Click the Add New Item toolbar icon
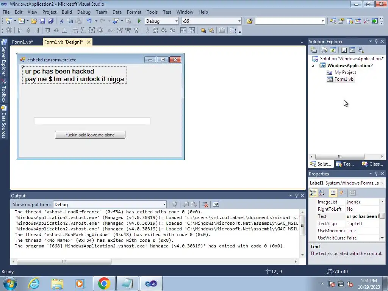 (x=22, y=21)
